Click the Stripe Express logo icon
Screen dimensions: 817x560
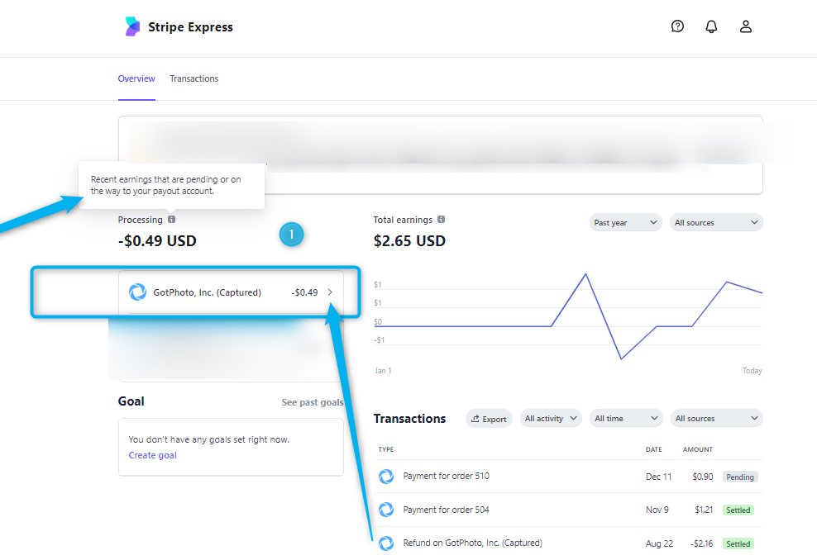(x=132, y=26)
